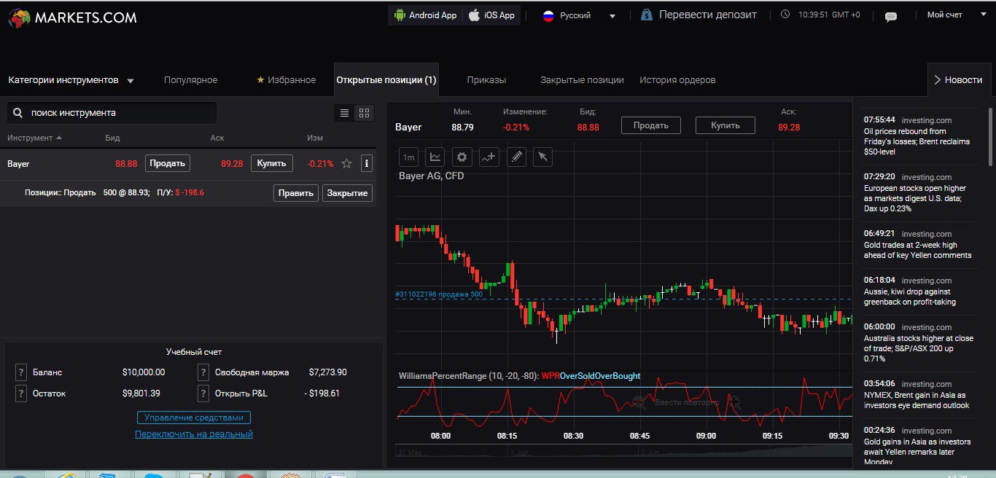Switch to the Избранное tab
The image size is (996, 478).
point(286,80)
